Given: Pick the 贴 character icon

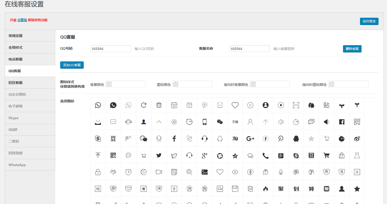Looking at the screenshot, I should coord(327,105).
